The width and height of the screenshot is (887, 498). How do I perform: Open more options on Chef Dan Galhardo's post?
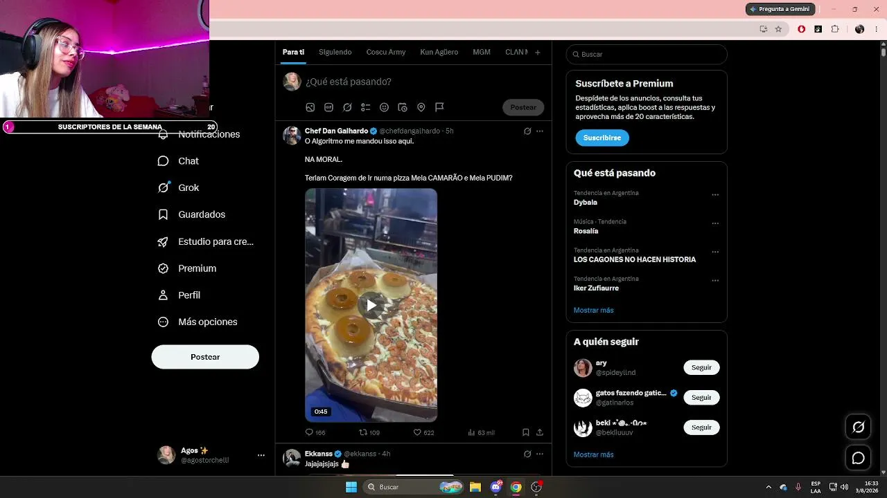coord(540,131)
